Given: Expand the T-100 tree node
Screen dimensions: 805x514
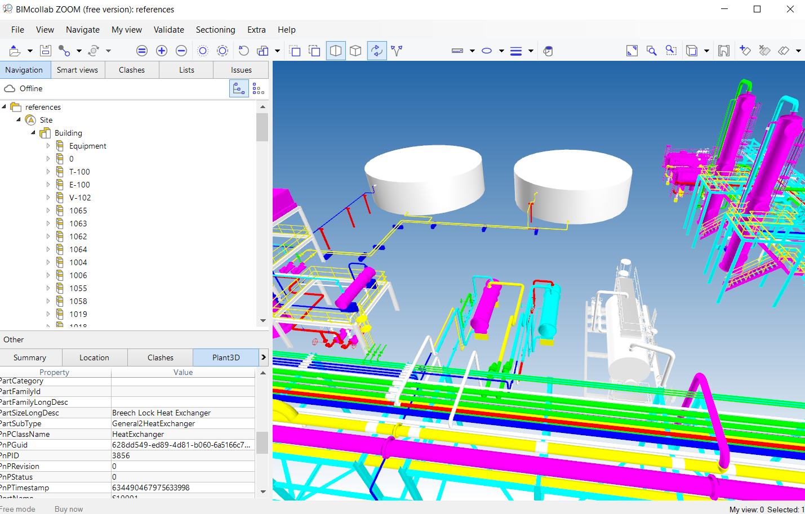Looking at the screenshot, I should [x=48, y=172].
